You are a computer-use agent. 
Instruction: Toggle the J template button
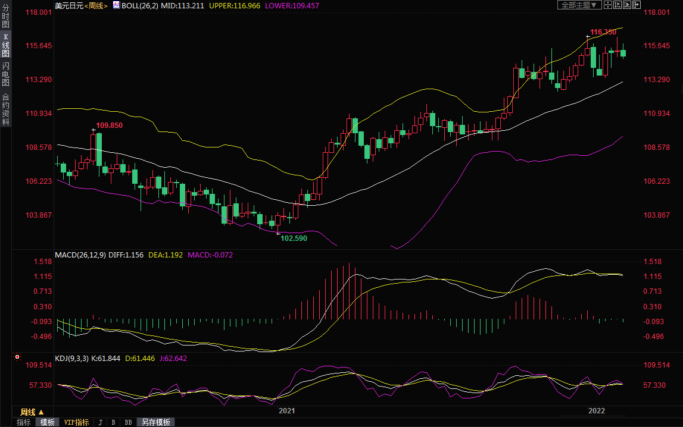click(100, 422)
